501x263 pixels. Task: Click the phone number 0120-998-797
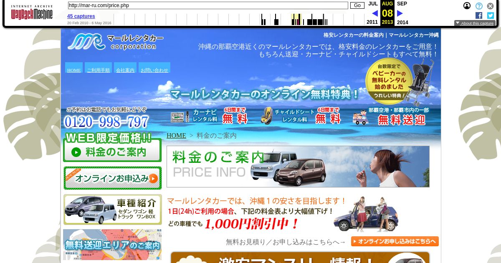pos(106,121)
